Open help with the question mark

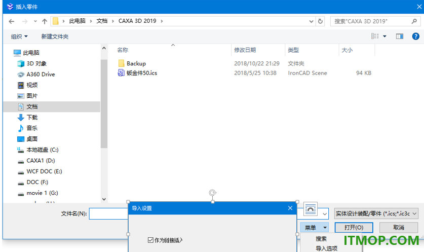[415, 37]
